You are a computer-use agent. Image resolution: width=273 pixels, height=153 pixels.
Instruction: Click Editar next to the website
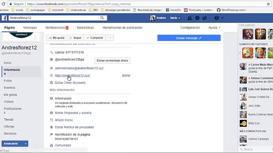(x=126, y=76)
